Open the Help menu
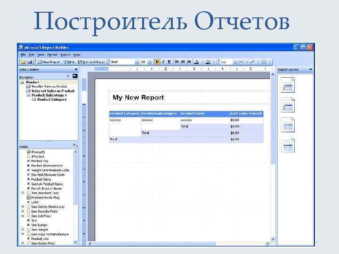This screenshot has height=254, width=339. click(77, 55)
